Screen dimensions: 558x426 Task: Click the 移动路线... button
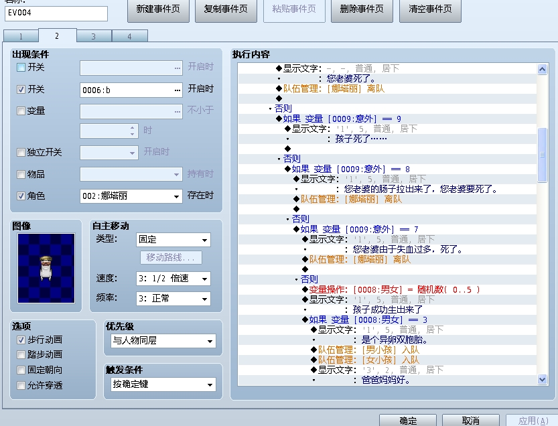pos(171,257)
